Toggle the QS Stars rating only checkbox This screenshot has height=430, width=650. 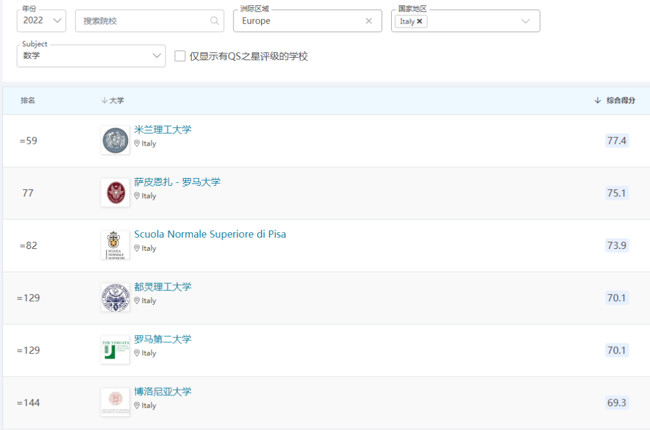[180, 56]
